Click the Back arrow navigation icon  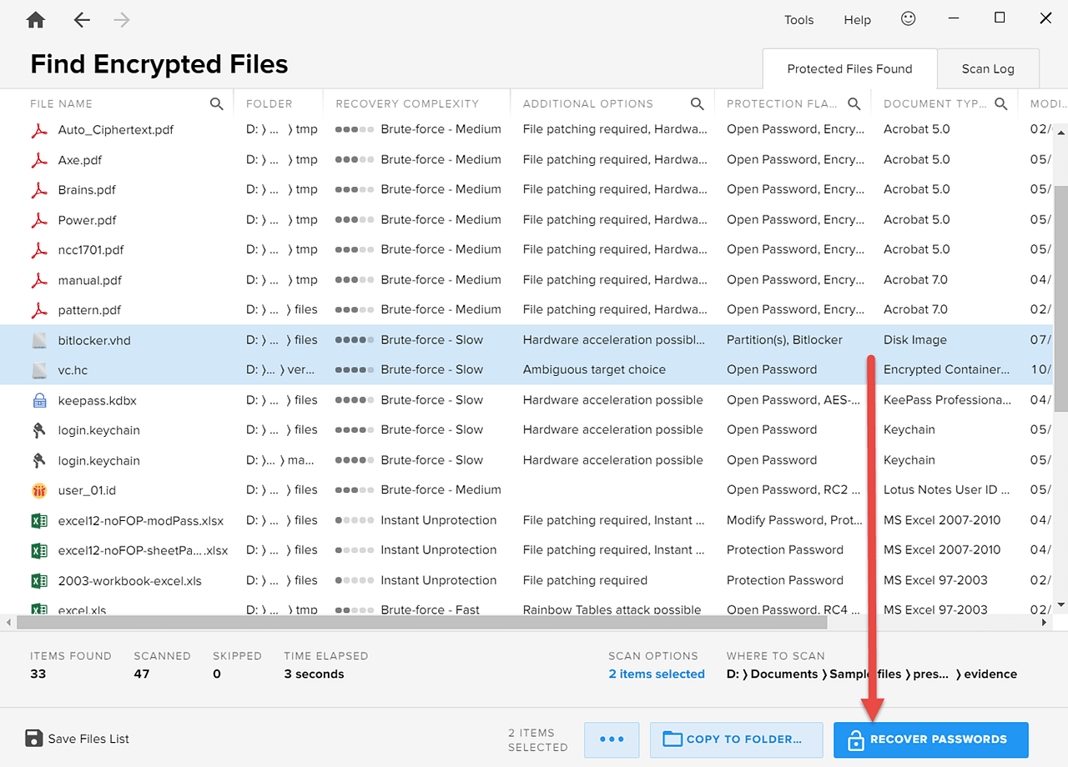[x=81, y=18]
